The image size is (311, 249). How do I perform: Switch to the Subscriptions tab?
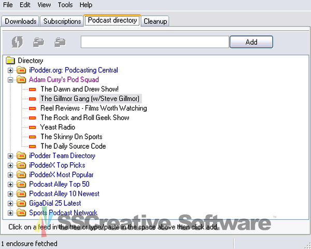point(62,21)
